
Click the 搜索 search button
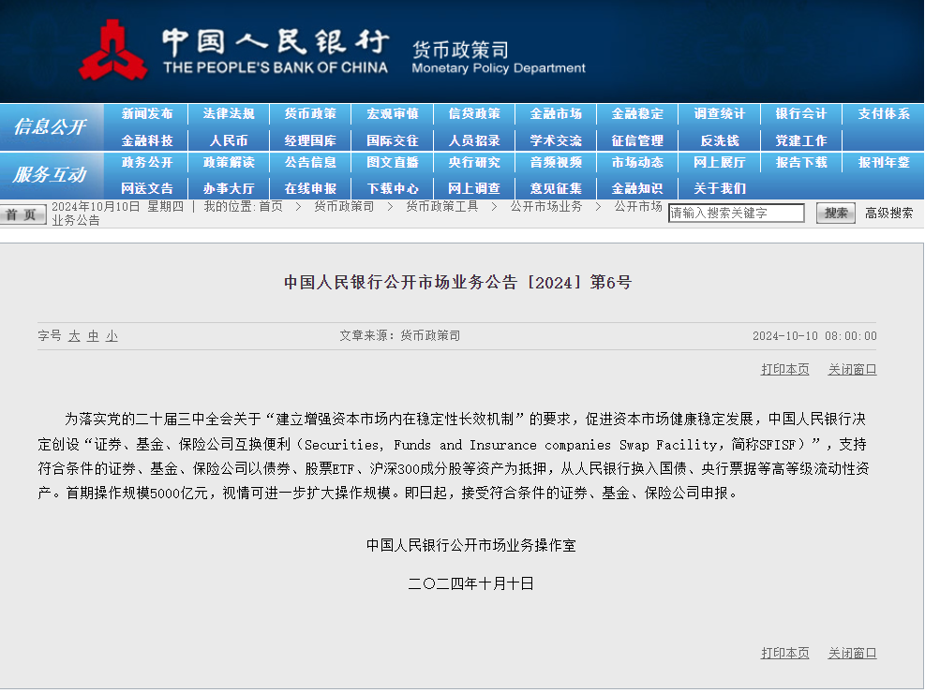pyautogui.click(x=835, y=214)
